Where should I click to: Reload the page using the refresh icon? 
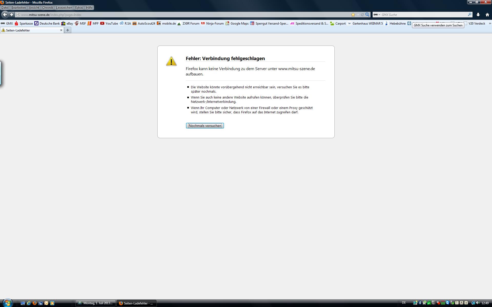coord(362,15)
